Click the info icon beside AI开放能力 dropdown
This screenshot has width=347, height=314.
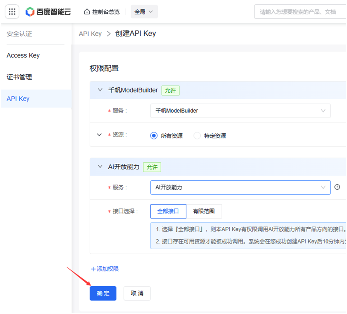(x=337, y=187)
